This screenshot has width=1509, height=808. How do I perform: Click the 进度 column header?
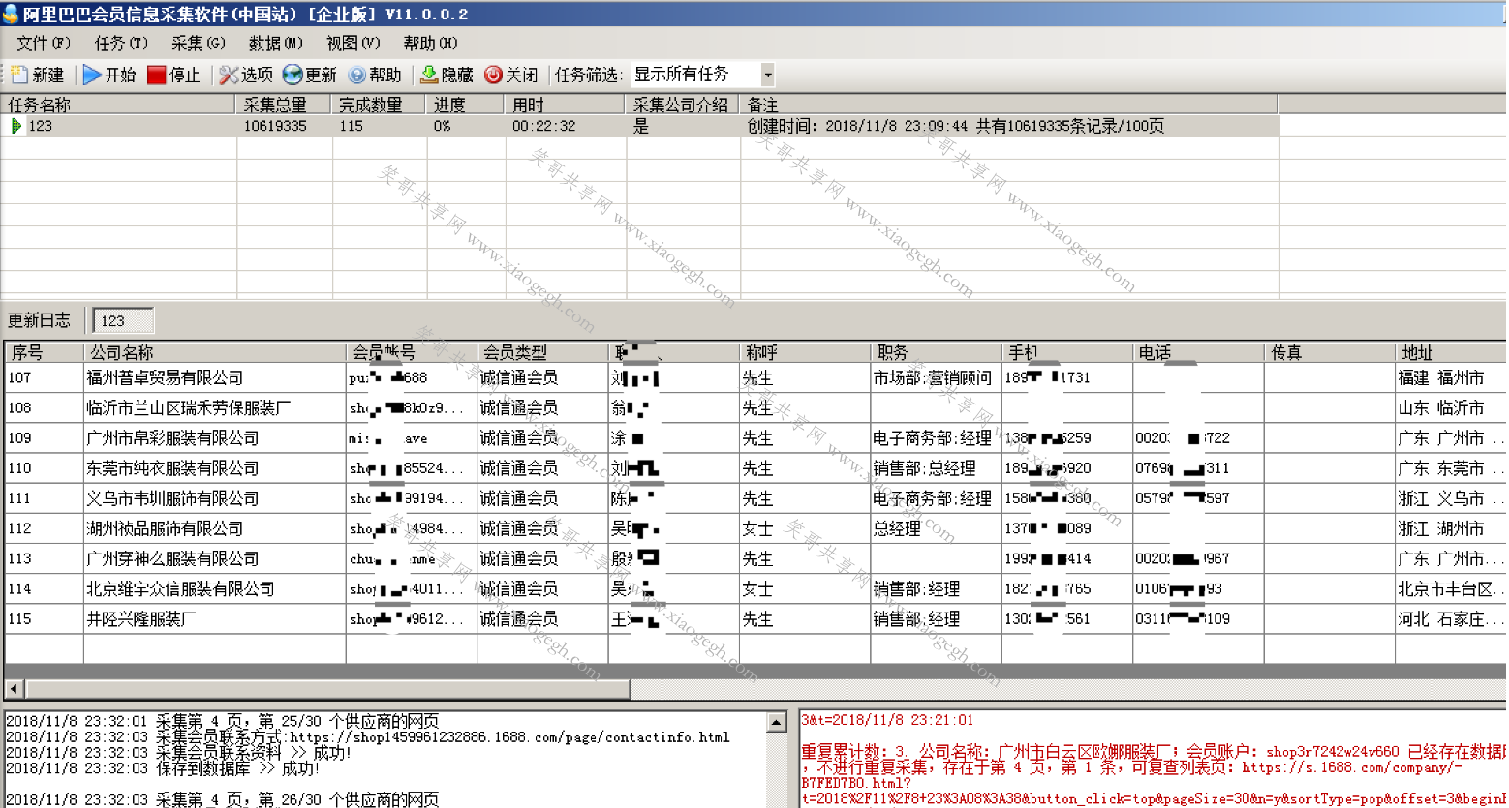tap(466, 105)
